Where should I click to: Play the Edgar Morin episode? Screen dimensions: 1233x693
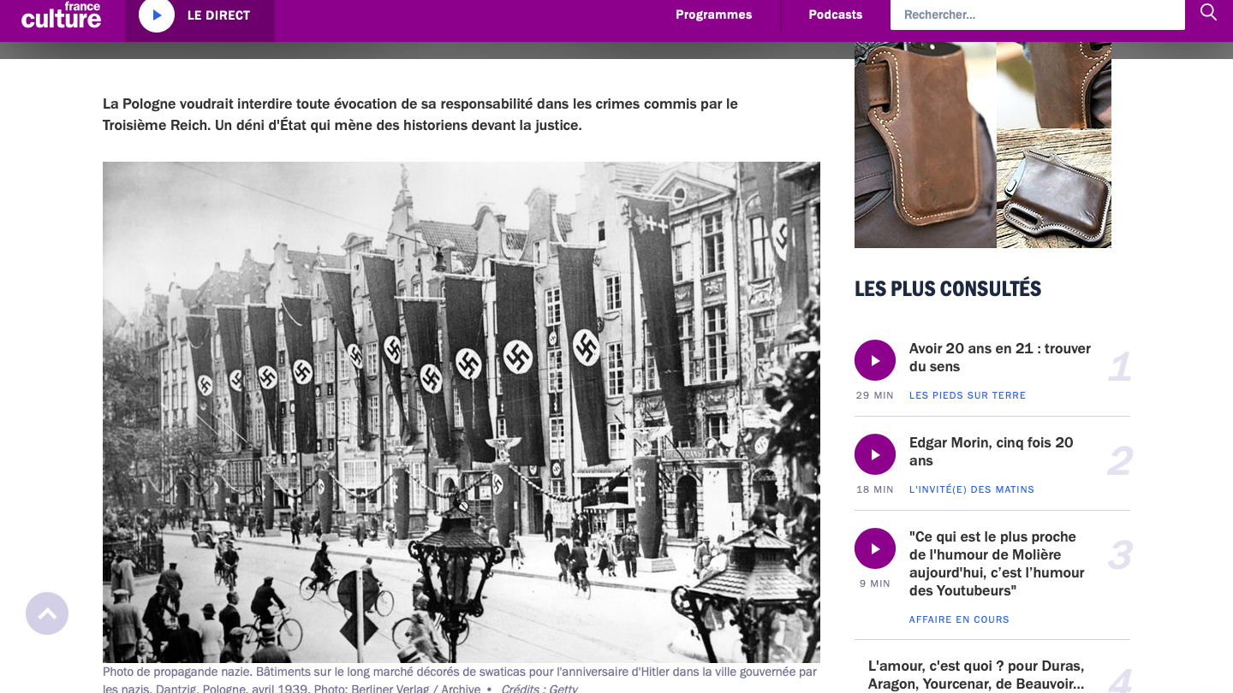(x=874, y=454)
